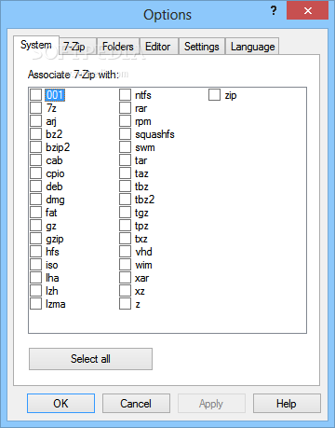
Task: Enable association with 7z files
Action: [35, 108]
